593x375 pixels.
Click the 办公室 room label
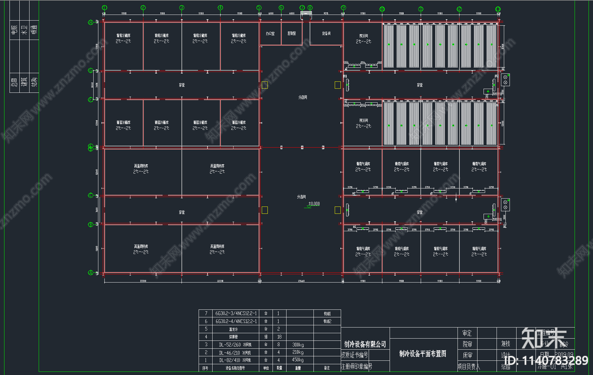[x=270, y=33]
